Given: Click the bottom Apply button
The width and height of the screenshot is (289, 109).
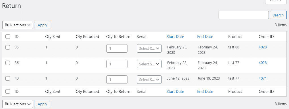Looking at the screenshot, I should 42,104.
